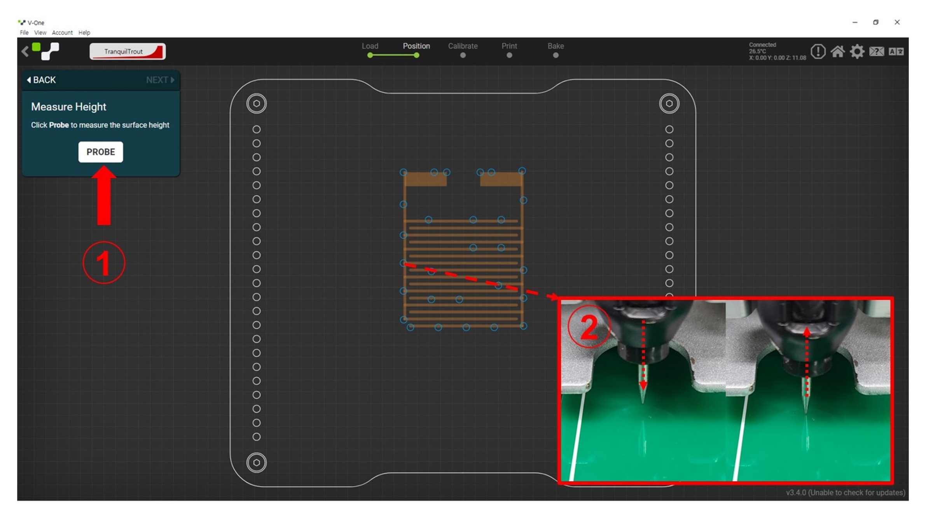The width and height of the screenshot is (926, 519).
Task: Select the Print workflow step
Action: [509, 46]
